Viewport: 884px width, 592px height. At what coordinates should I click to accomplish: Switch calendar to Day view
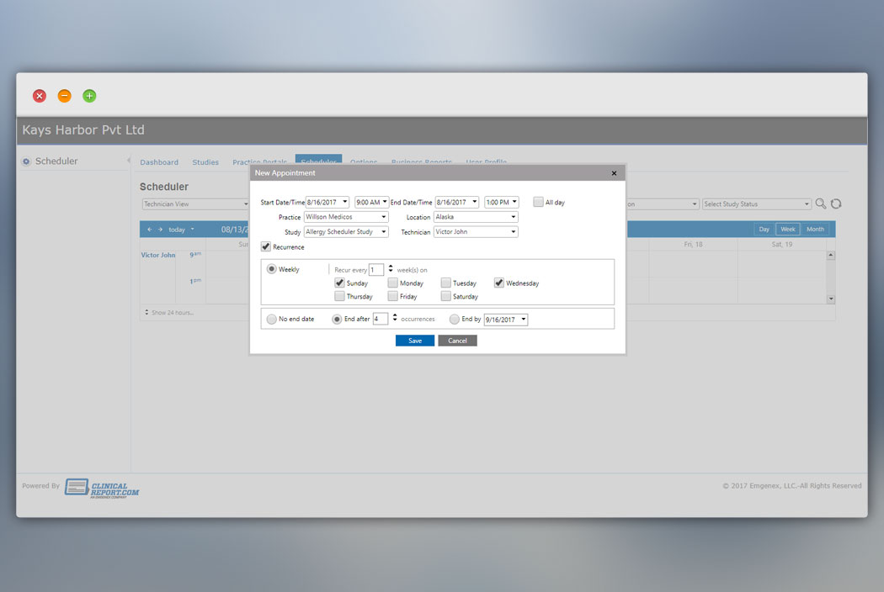click(764, 230)
